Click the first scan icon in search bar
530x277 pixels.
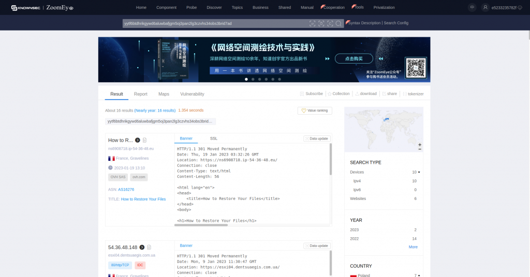click(312, 23)
